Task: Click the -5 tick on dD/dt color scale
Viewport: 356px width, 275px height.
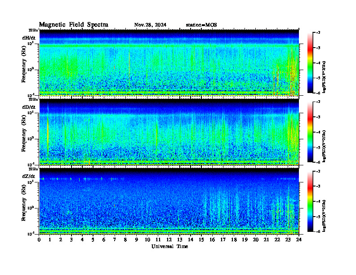Action: (x=318, y=147)
